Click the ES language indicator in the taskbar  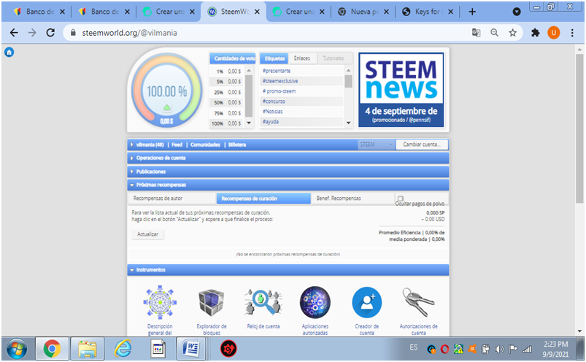(413, 347)
